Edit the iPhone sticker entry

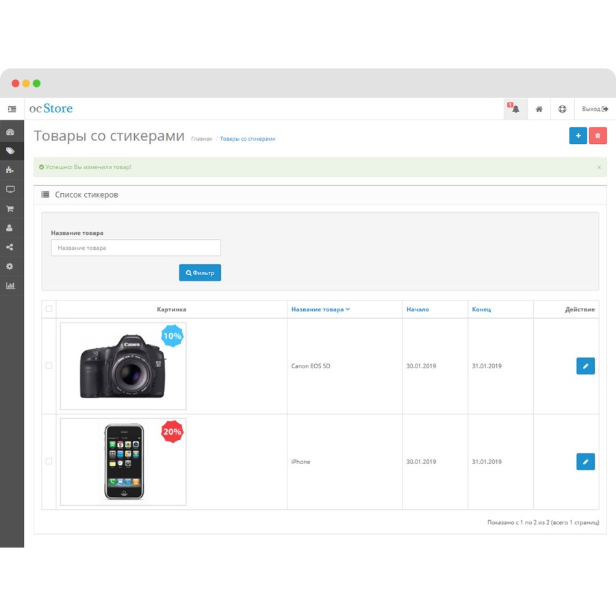(x=585, y=461)
